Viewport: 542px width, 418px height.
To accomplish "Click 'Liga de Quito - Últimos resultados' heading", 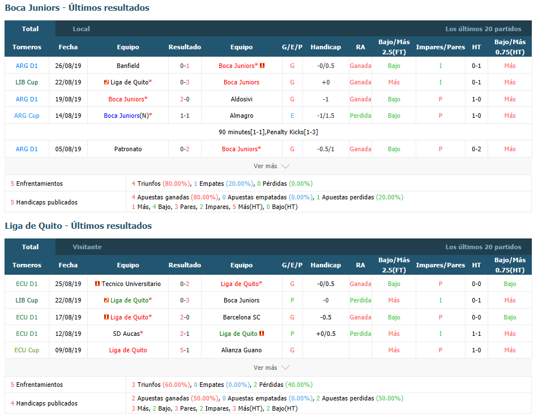I will pyautogui.click(x=79, y=226).
